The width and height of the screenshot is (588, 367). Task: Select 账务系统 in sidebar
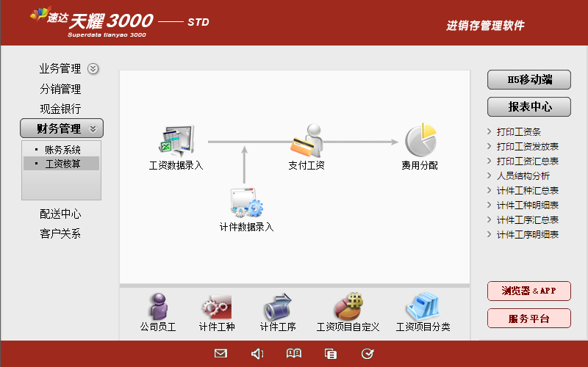(x=62, y=150)
